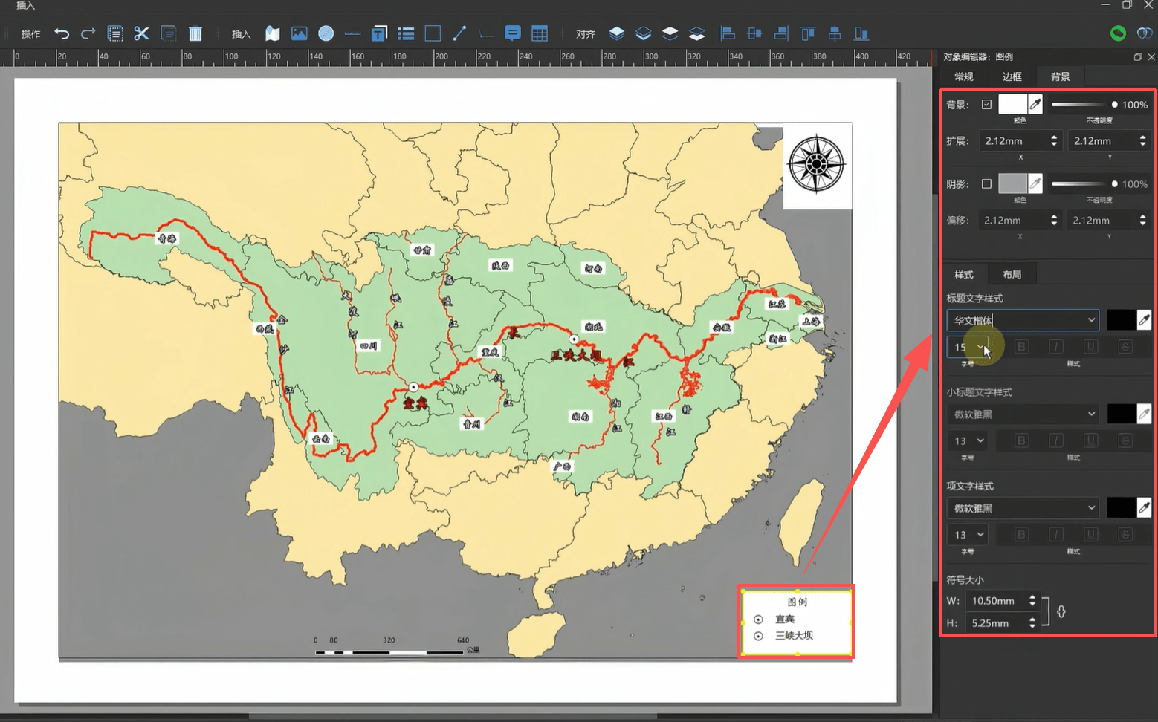The width and height of the screenshot is (1158, 722).
Task: Insert a map frame into the layout
Action: tap(273, 33)
